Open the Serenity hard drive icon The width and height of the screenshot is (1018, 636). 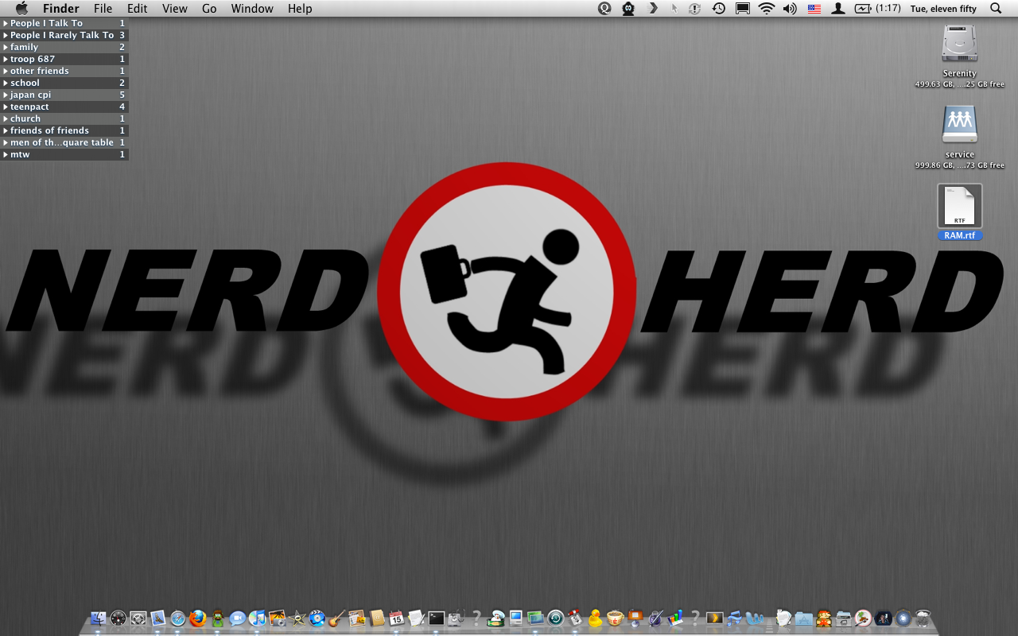click(959, 43)
